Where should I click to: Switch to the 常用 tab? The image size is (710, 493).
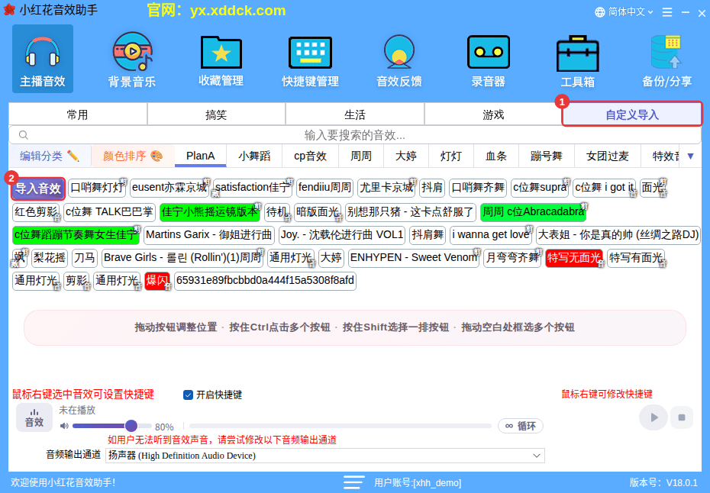click(78, 114)
